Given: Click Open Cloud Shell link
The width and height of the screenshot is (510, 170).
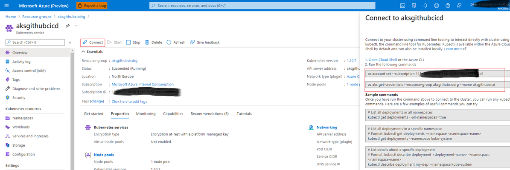Looking at the screenshot, I should point(382,60).
